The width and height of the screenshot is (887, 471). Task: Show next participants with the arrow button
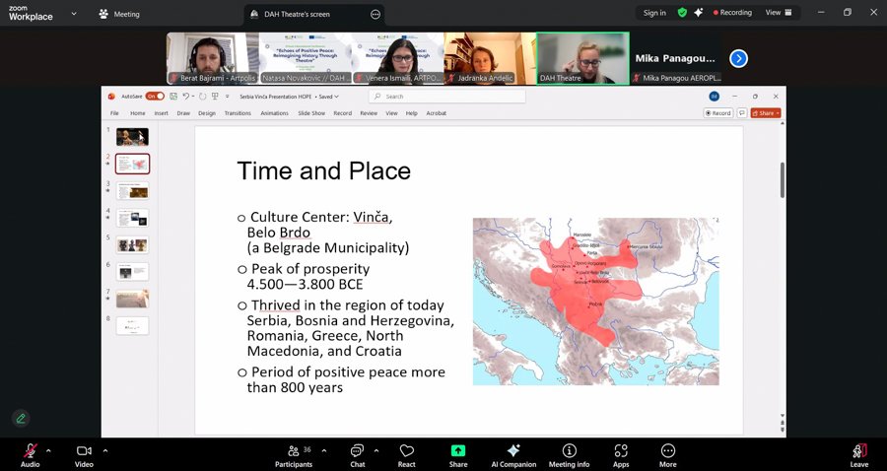pos(738,58)
